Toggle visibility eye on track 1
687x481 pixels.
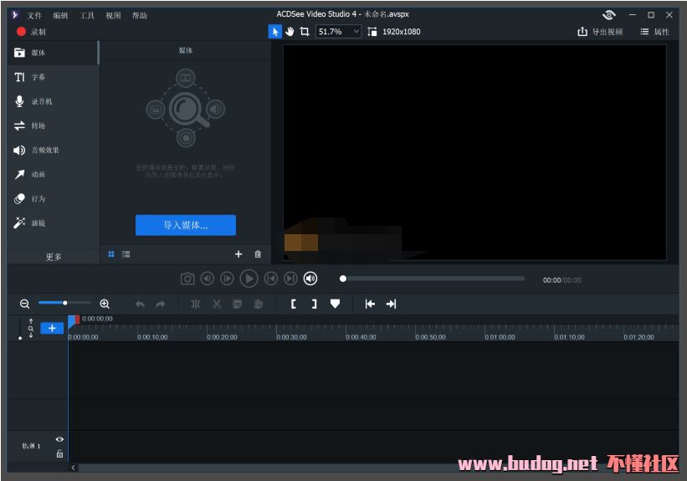(x=59, y=439)
